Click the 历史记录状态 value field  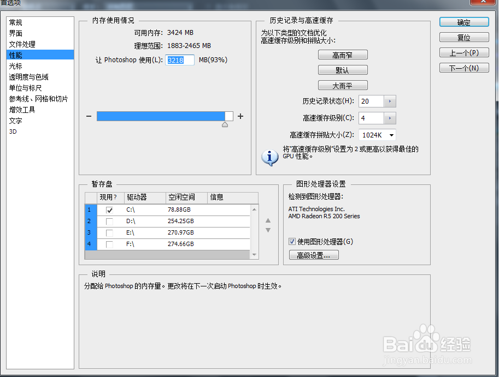tap(372, 101)
